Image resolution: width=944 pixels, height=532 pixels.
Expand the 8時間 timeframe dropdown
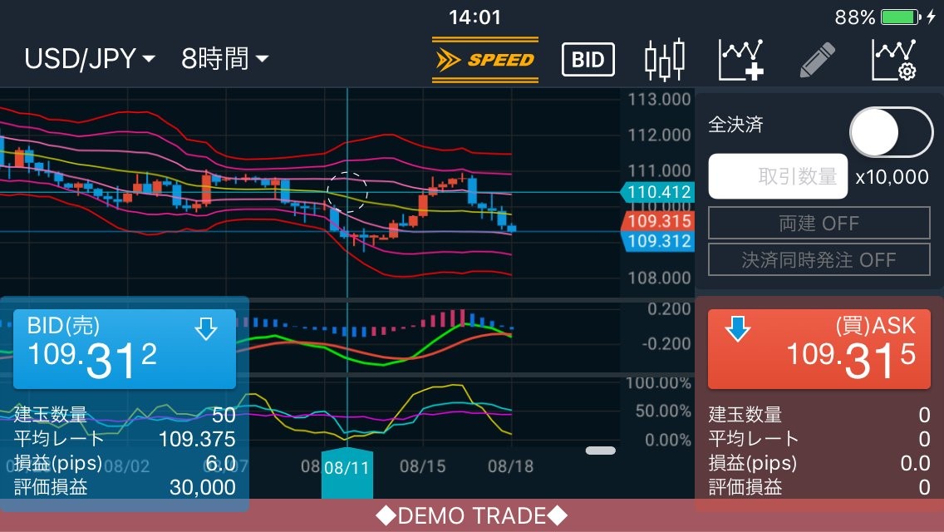225,59
